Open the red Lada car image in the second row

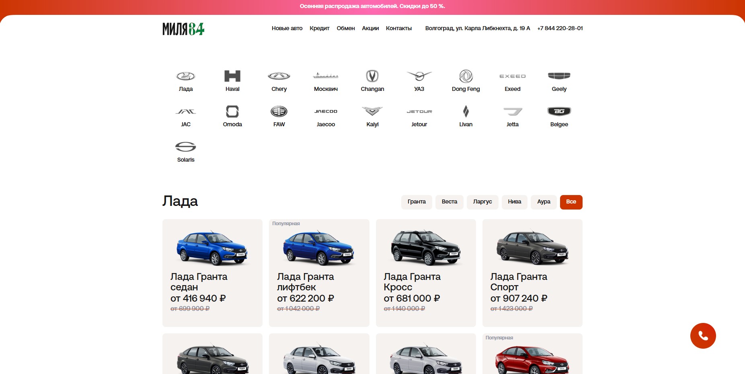[x=532, y=359]
